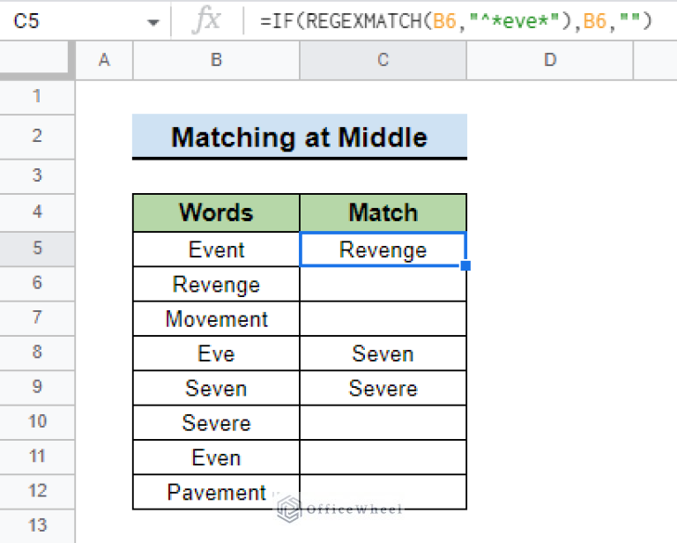Viewport: 677px width, 543px height.
Task: Select column B header
Action: 216,60
